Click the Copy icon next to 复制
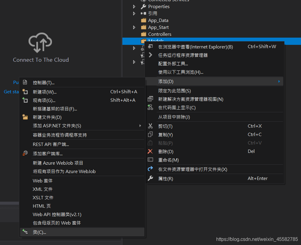The image size is (301, 245). pos(150,134)
